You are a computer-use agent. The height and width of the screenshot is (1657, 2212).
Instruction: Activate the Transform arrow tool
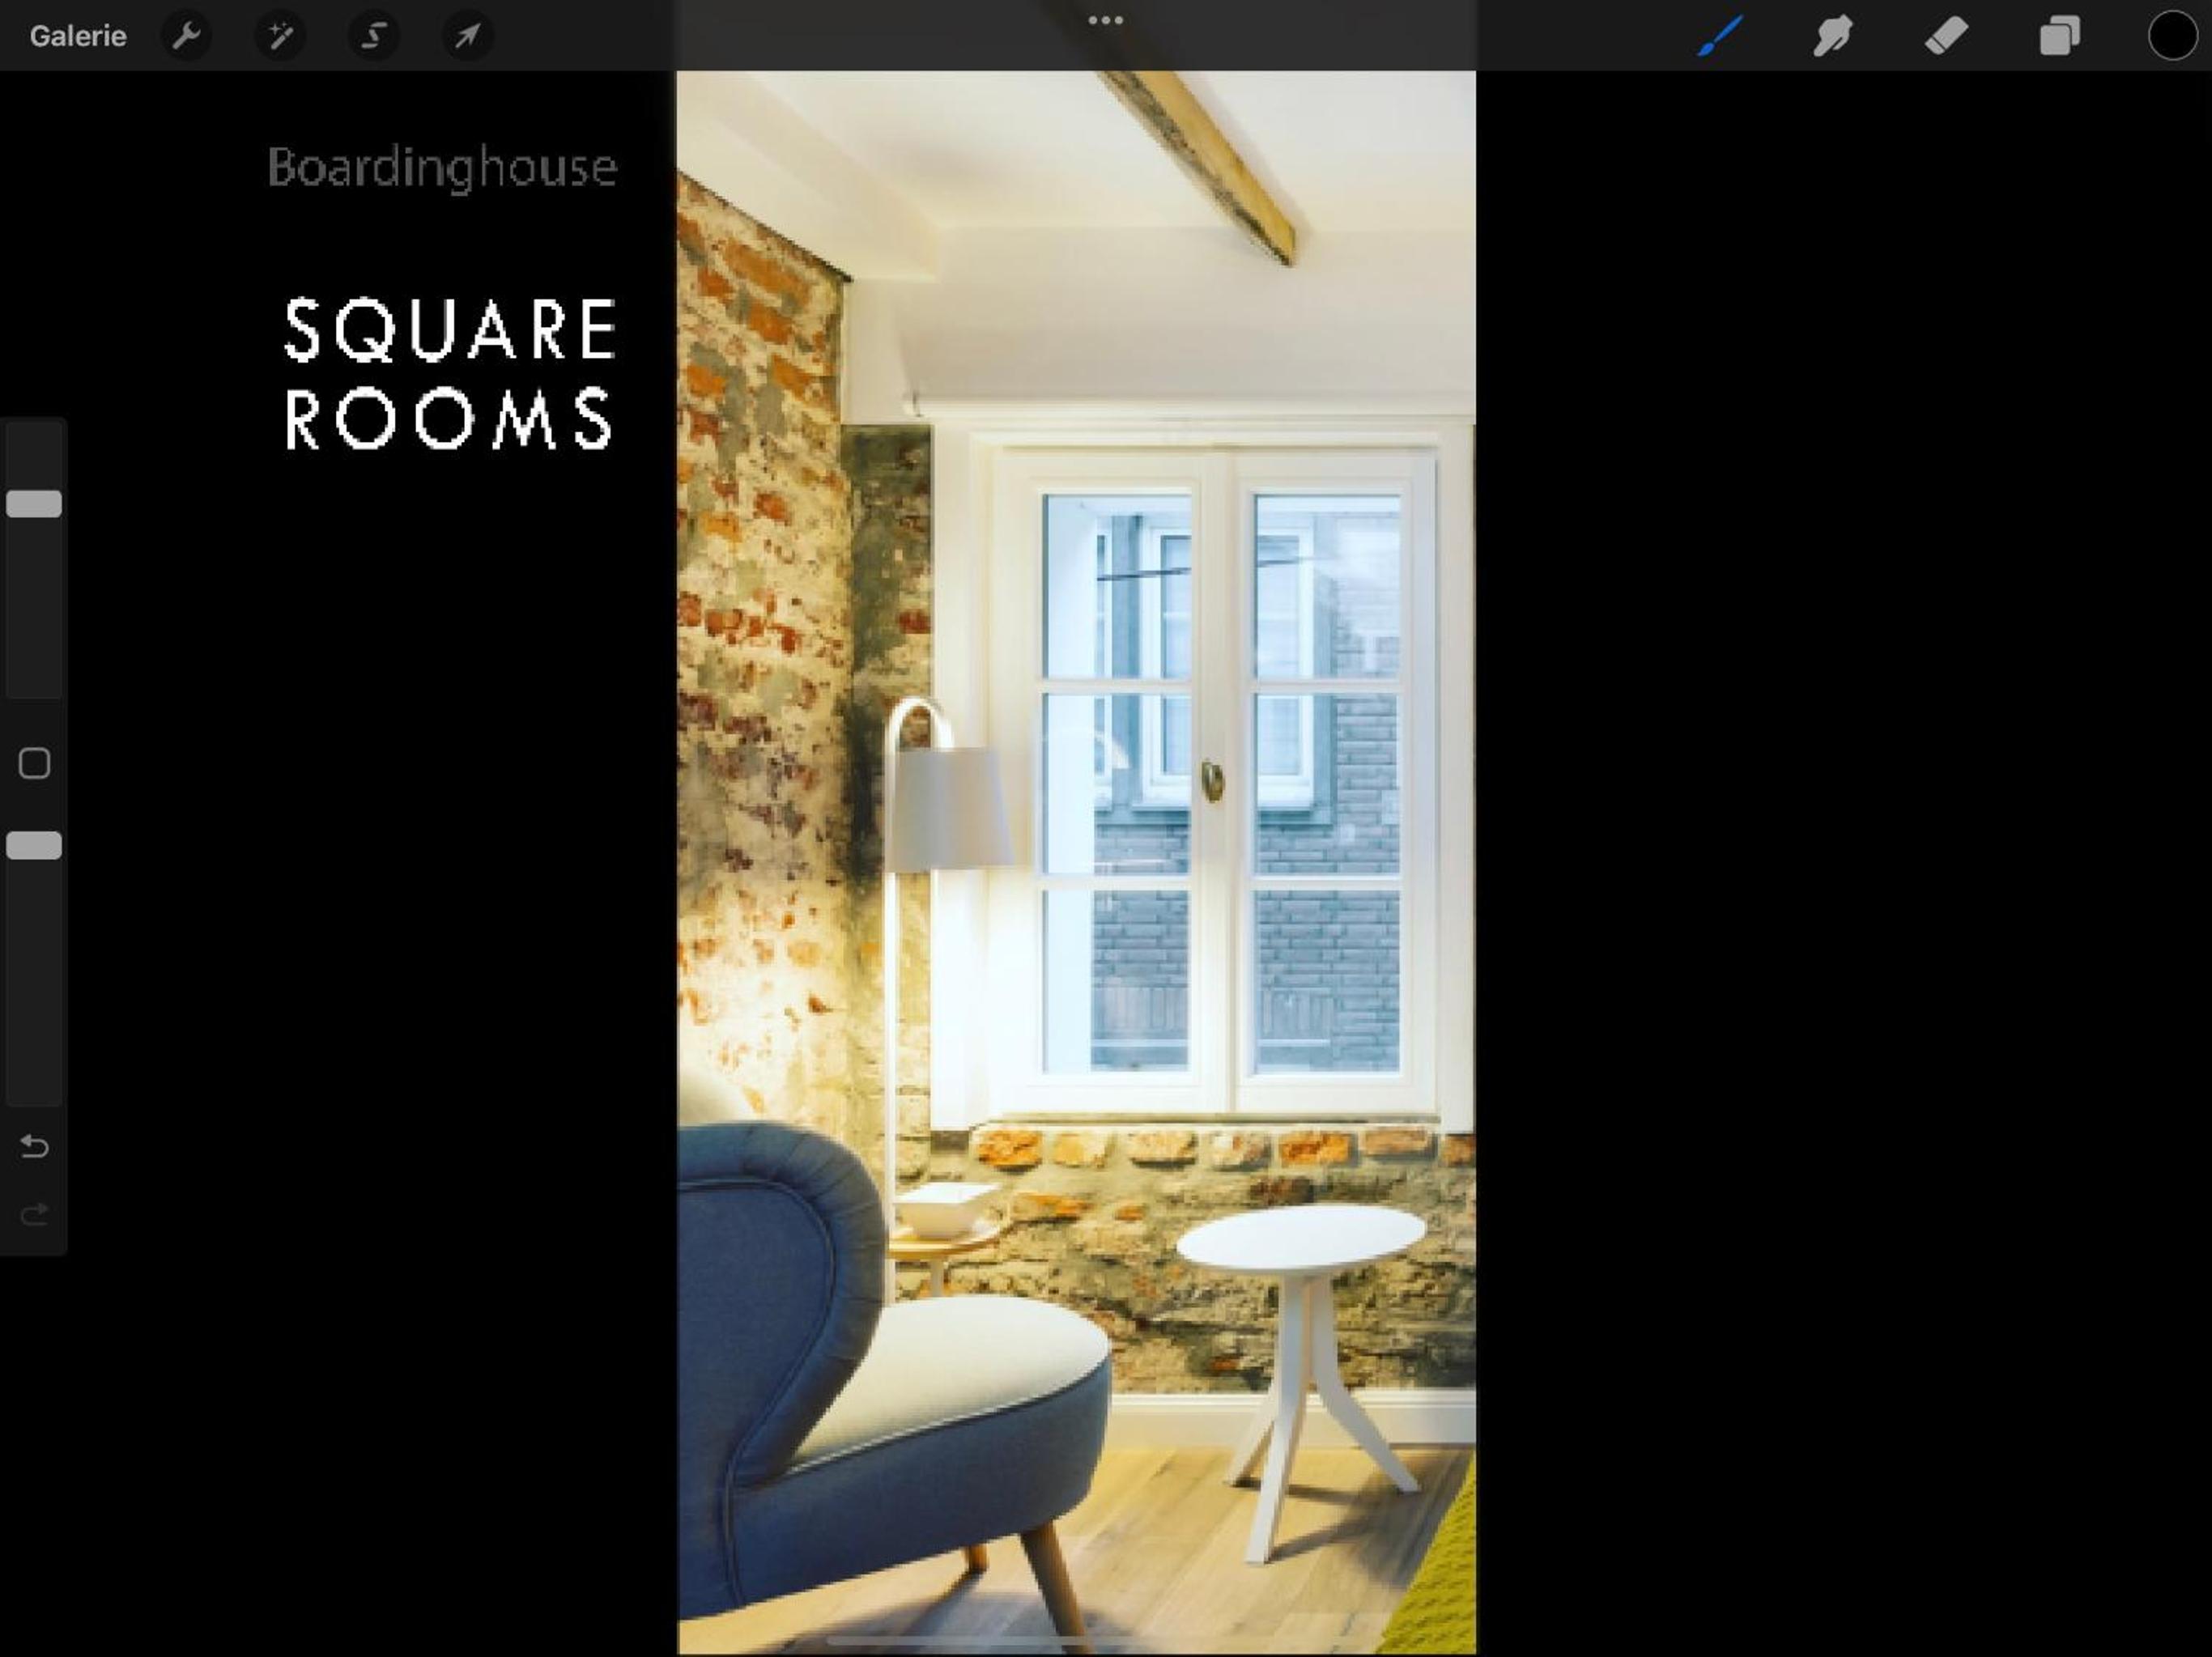point(467,36)
